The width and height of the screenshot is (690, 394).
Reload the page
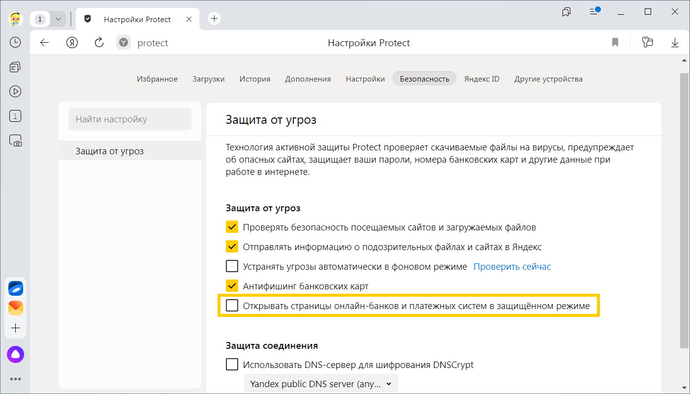pos(99,43)
